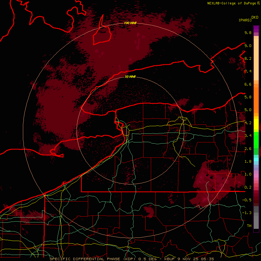The height and width of the screenshot is (261, 261).
Task: Click the 4.2 scale value
Action: 248,123
